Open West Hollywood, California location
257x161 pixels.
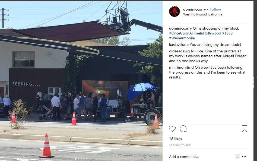tap(202, 14)
